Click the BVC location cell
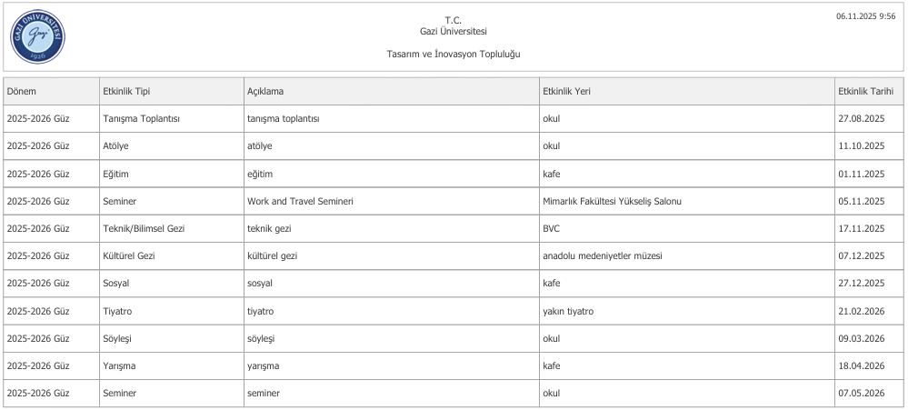908x410 pixels. point(552,228)
